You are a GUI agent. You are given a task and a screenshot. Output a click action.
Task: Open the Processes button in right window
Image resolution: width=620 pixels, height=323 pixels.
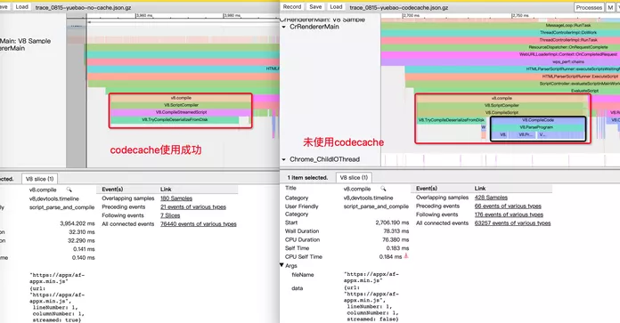point(589,7)
